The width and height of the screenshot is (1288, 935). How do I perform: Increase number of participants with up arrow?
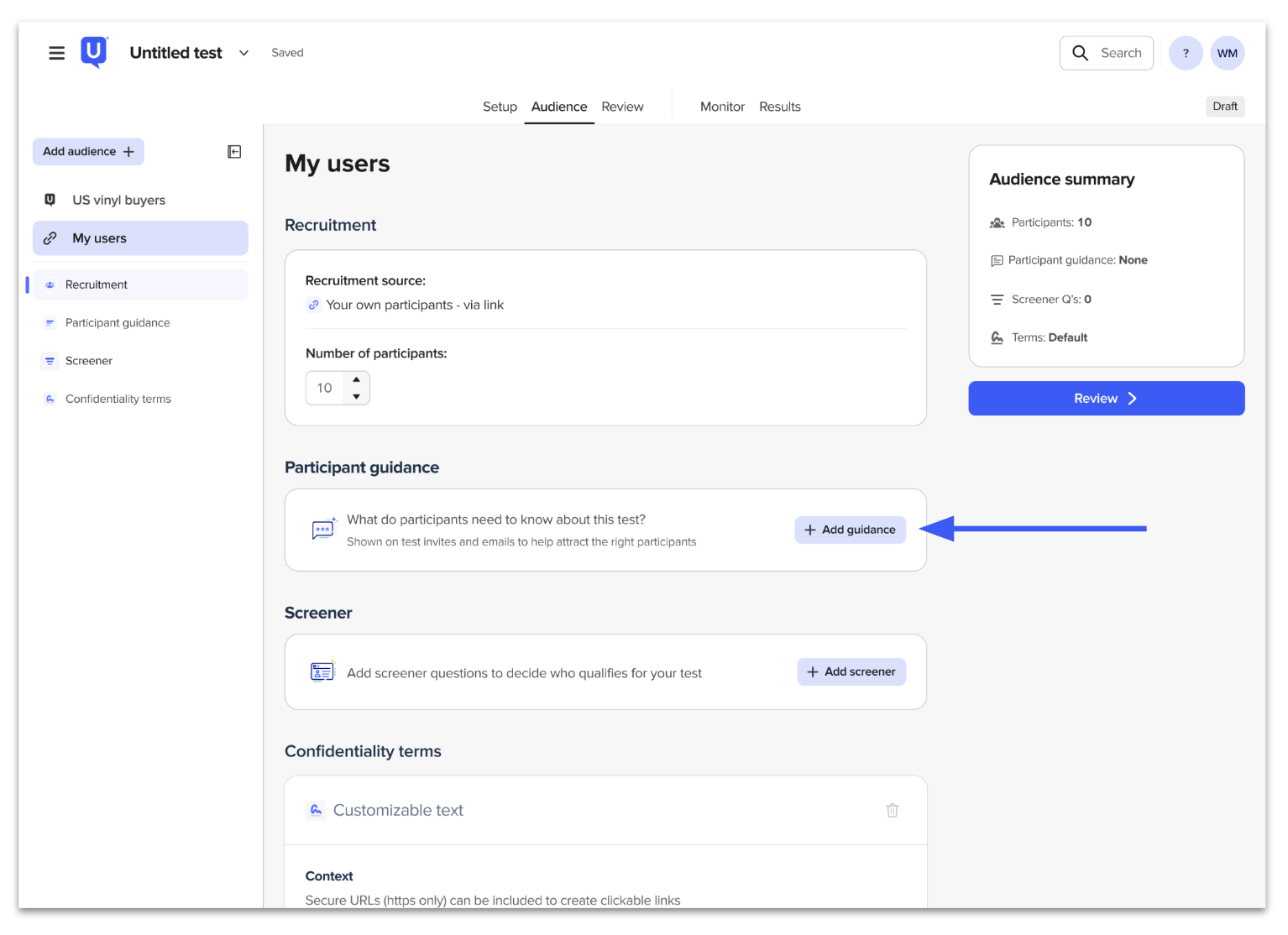pyautogui.click(x=357, y=379)
